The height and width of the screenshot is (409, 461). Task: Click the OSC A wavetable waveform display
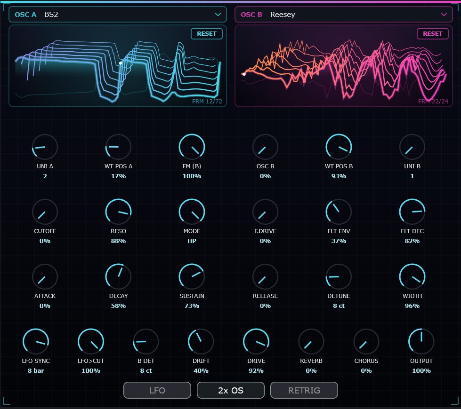(118, 66)
